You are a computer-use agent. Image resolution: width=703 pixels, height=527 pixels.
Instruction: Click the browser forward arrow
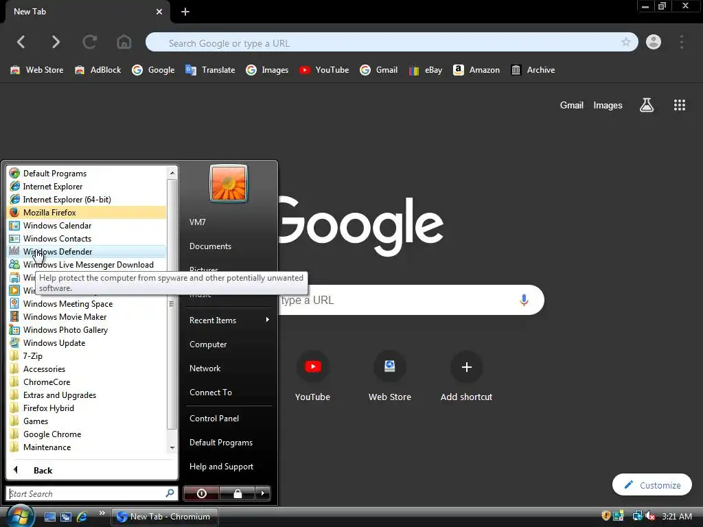(x=56, y=42)
